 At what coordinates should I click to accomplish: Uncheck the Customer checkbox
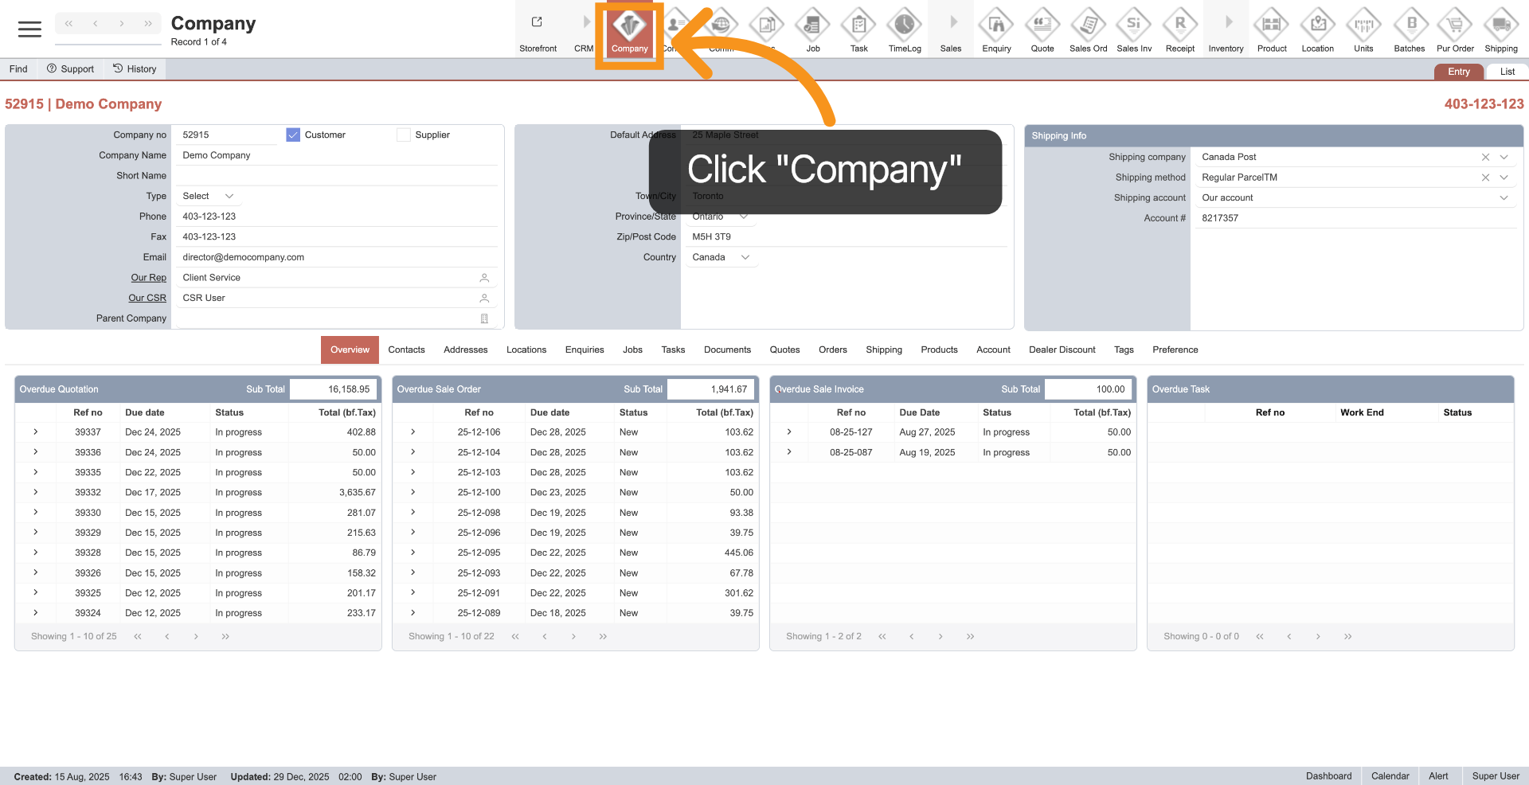pyautogui.click(x=293, y=135)
